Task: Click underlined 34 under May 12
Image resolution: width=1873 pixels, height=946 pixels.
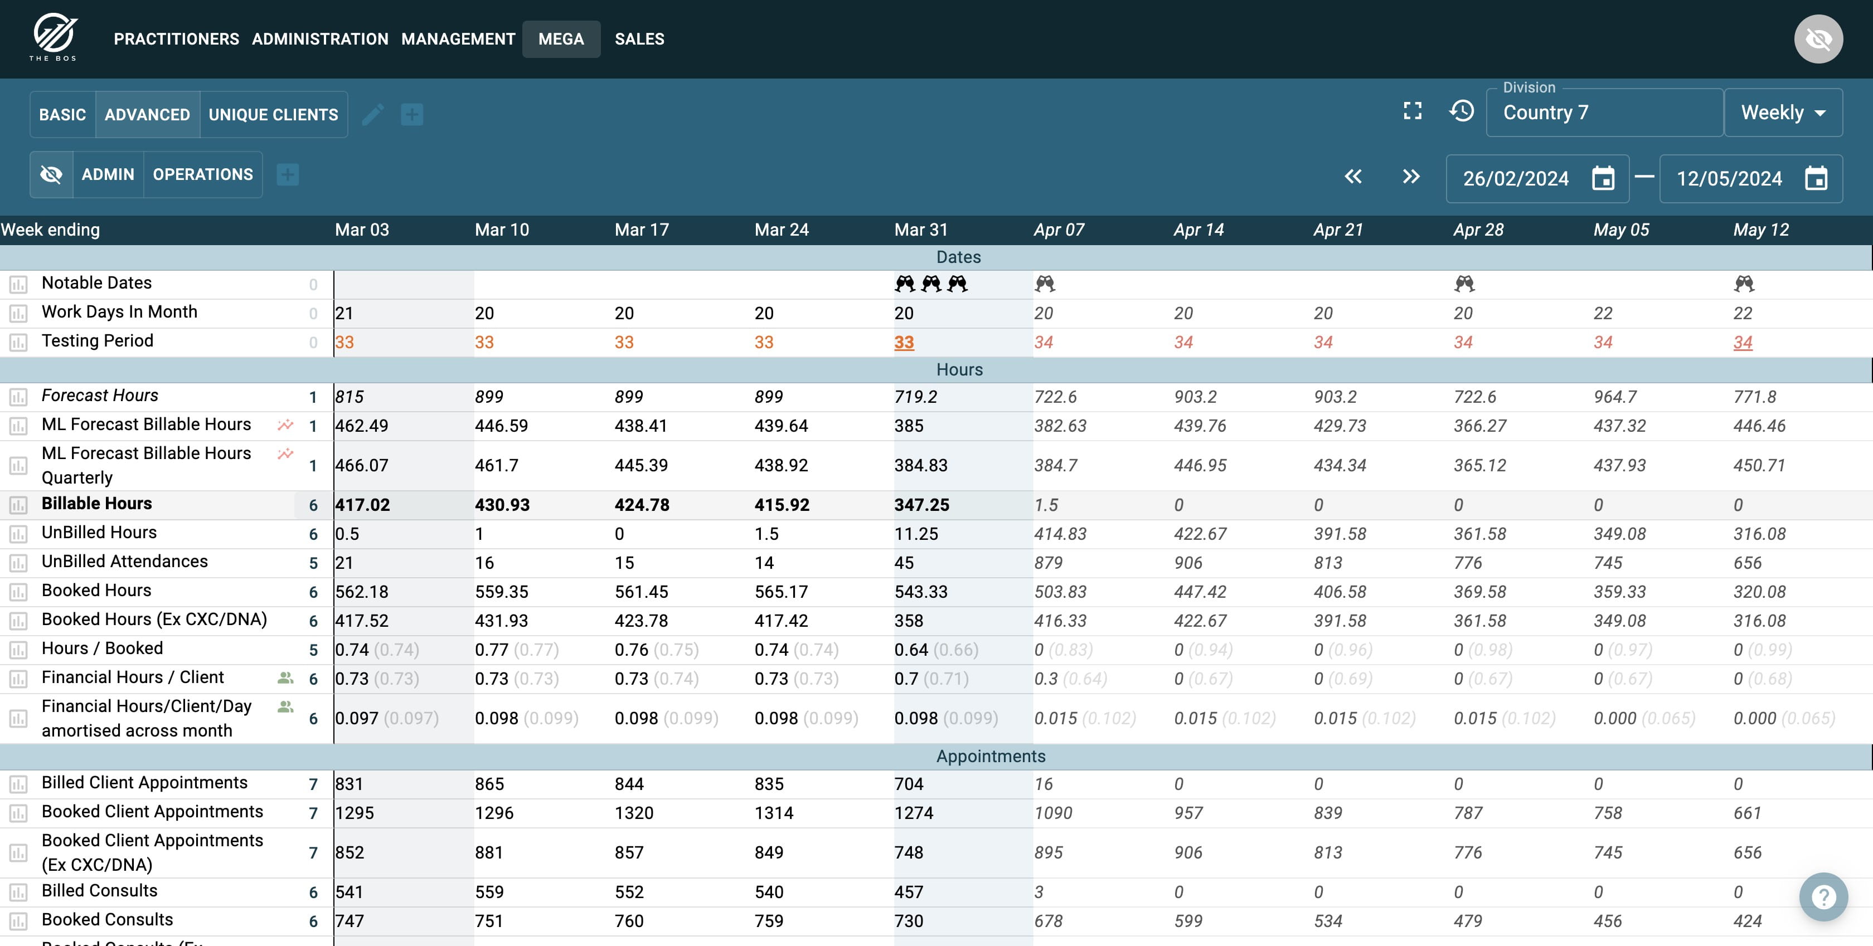Action: tap(1743, 342)
